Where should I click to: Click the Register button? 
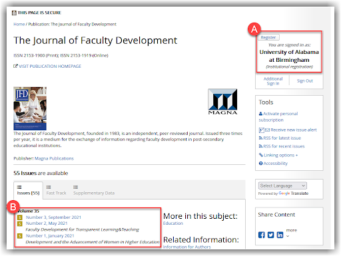(268, 37)
